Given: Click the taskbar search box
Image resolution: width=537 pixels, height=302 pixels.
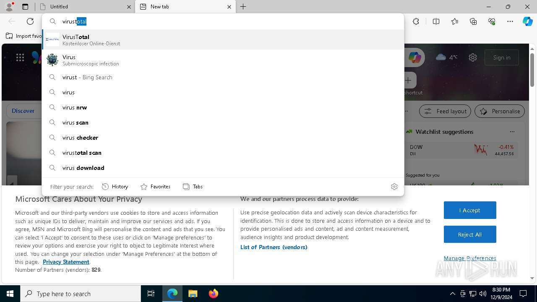Looking at the screenshot, I should pos(81,294).
